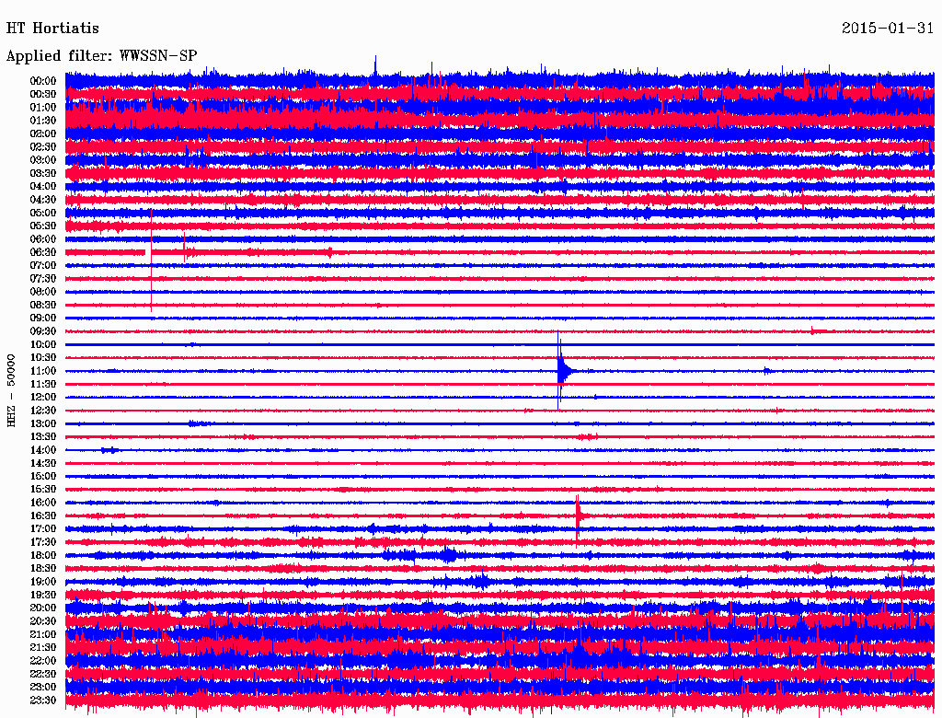Image resolution: width=942 pixels, height=718 pixels.
Task: Select the 08:30 time label
Action: [x=43, y=305]
